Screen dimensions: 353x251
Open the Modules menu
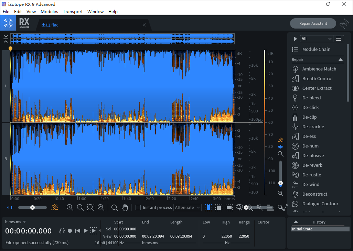pos(49,11)
